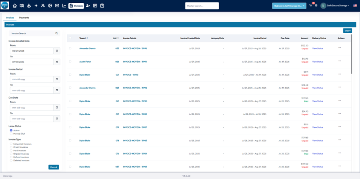The width and height of the screenshot is (360, 179).
Task: Open the settings gear icon
Action: (x=316, y=6)
